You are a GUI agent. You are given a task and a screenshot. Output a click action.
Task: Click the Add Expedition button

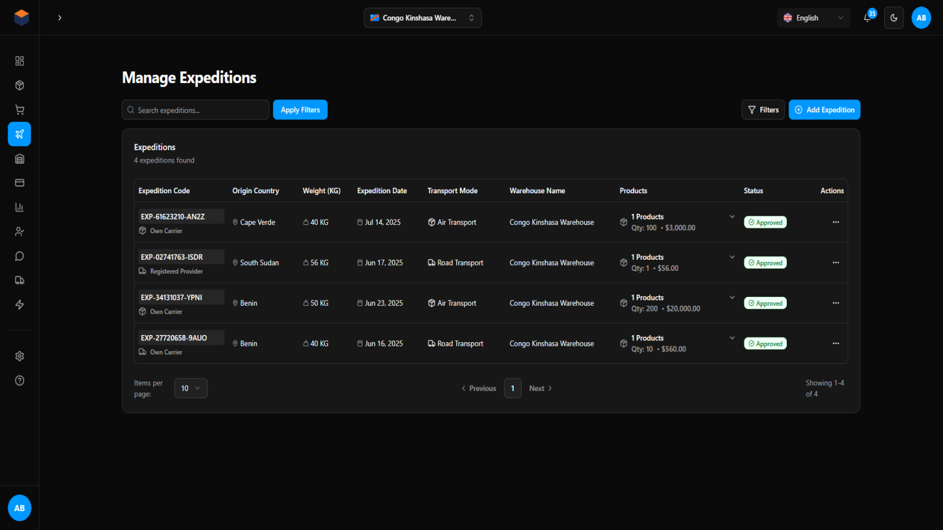824,110
